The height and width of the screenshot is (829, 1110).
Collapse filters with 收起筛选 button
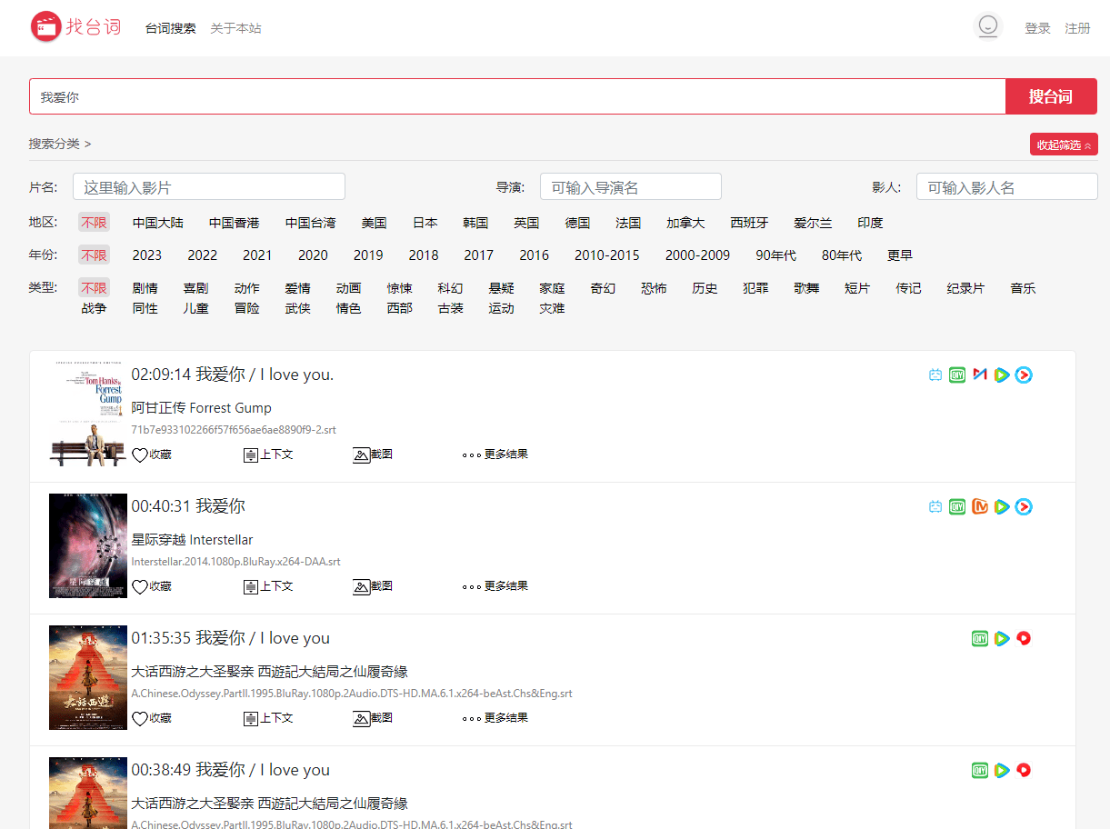click(1064, 145)
